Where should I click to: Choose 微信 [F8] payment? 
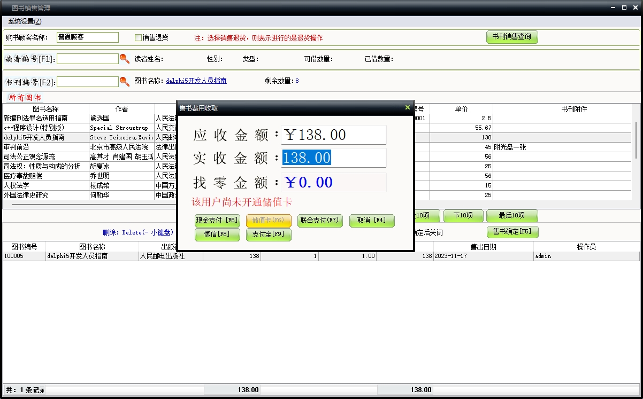[x=217, y=234]
